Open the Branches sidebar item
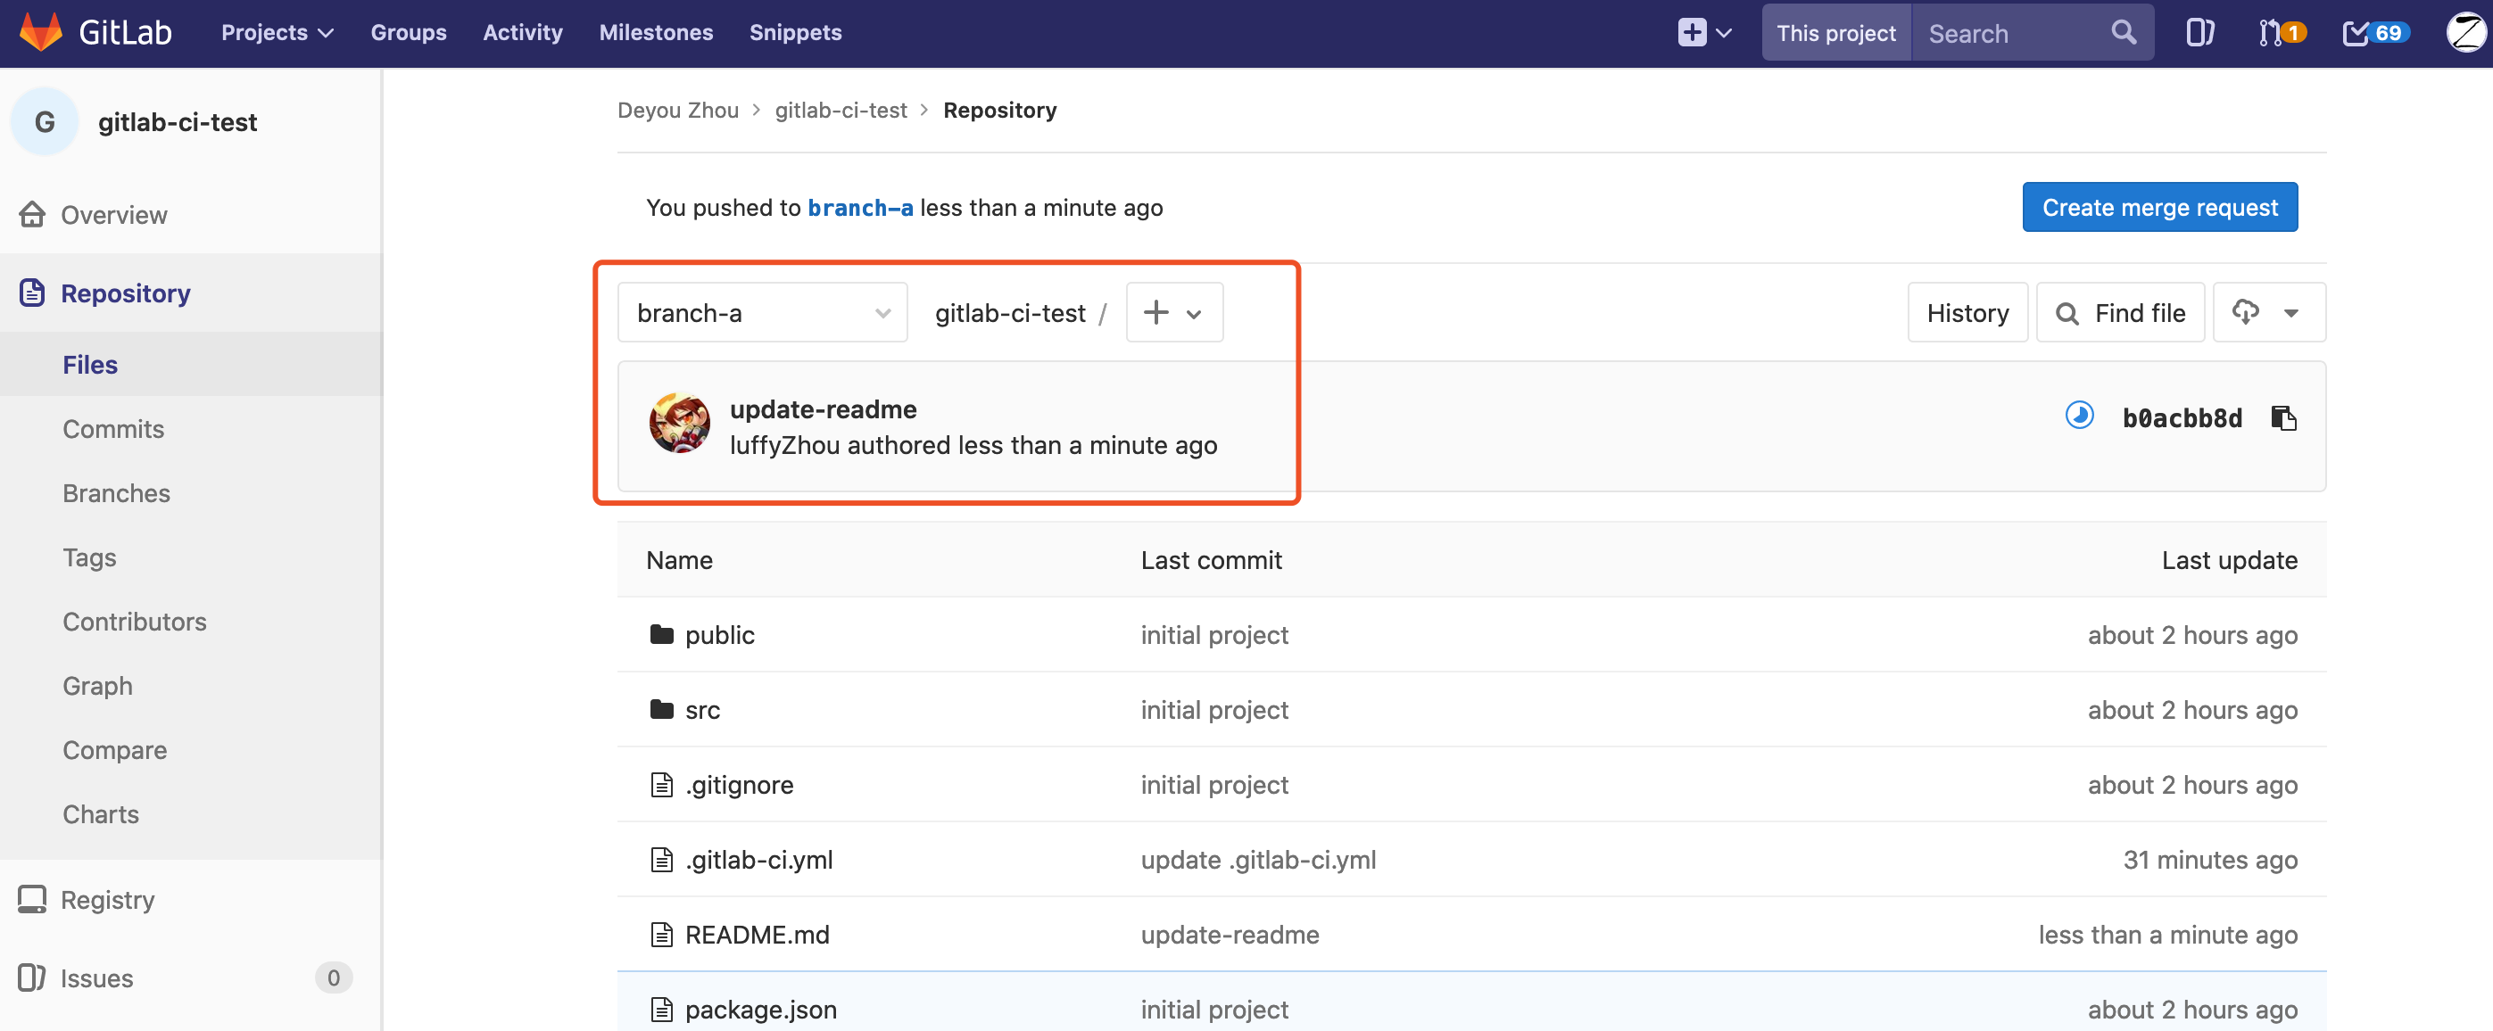Viewport: 2493px width, 1031px height. [116, 493]
